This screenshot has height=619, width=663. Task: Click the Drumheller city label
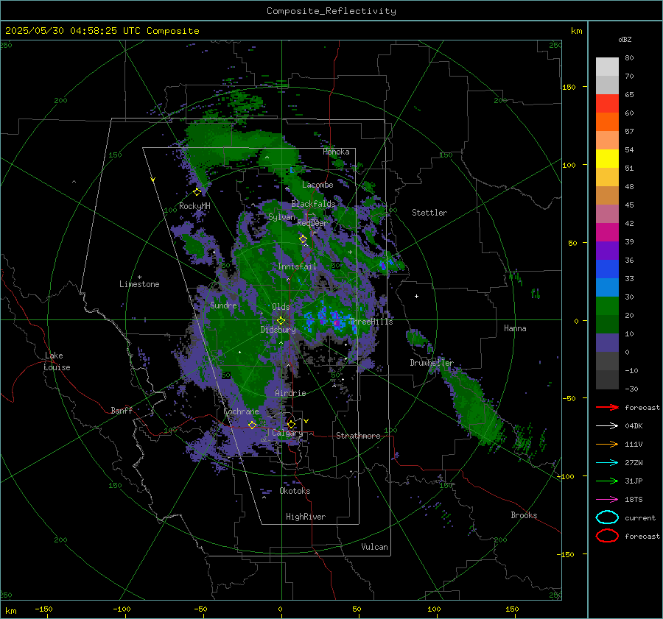(431, 363)
